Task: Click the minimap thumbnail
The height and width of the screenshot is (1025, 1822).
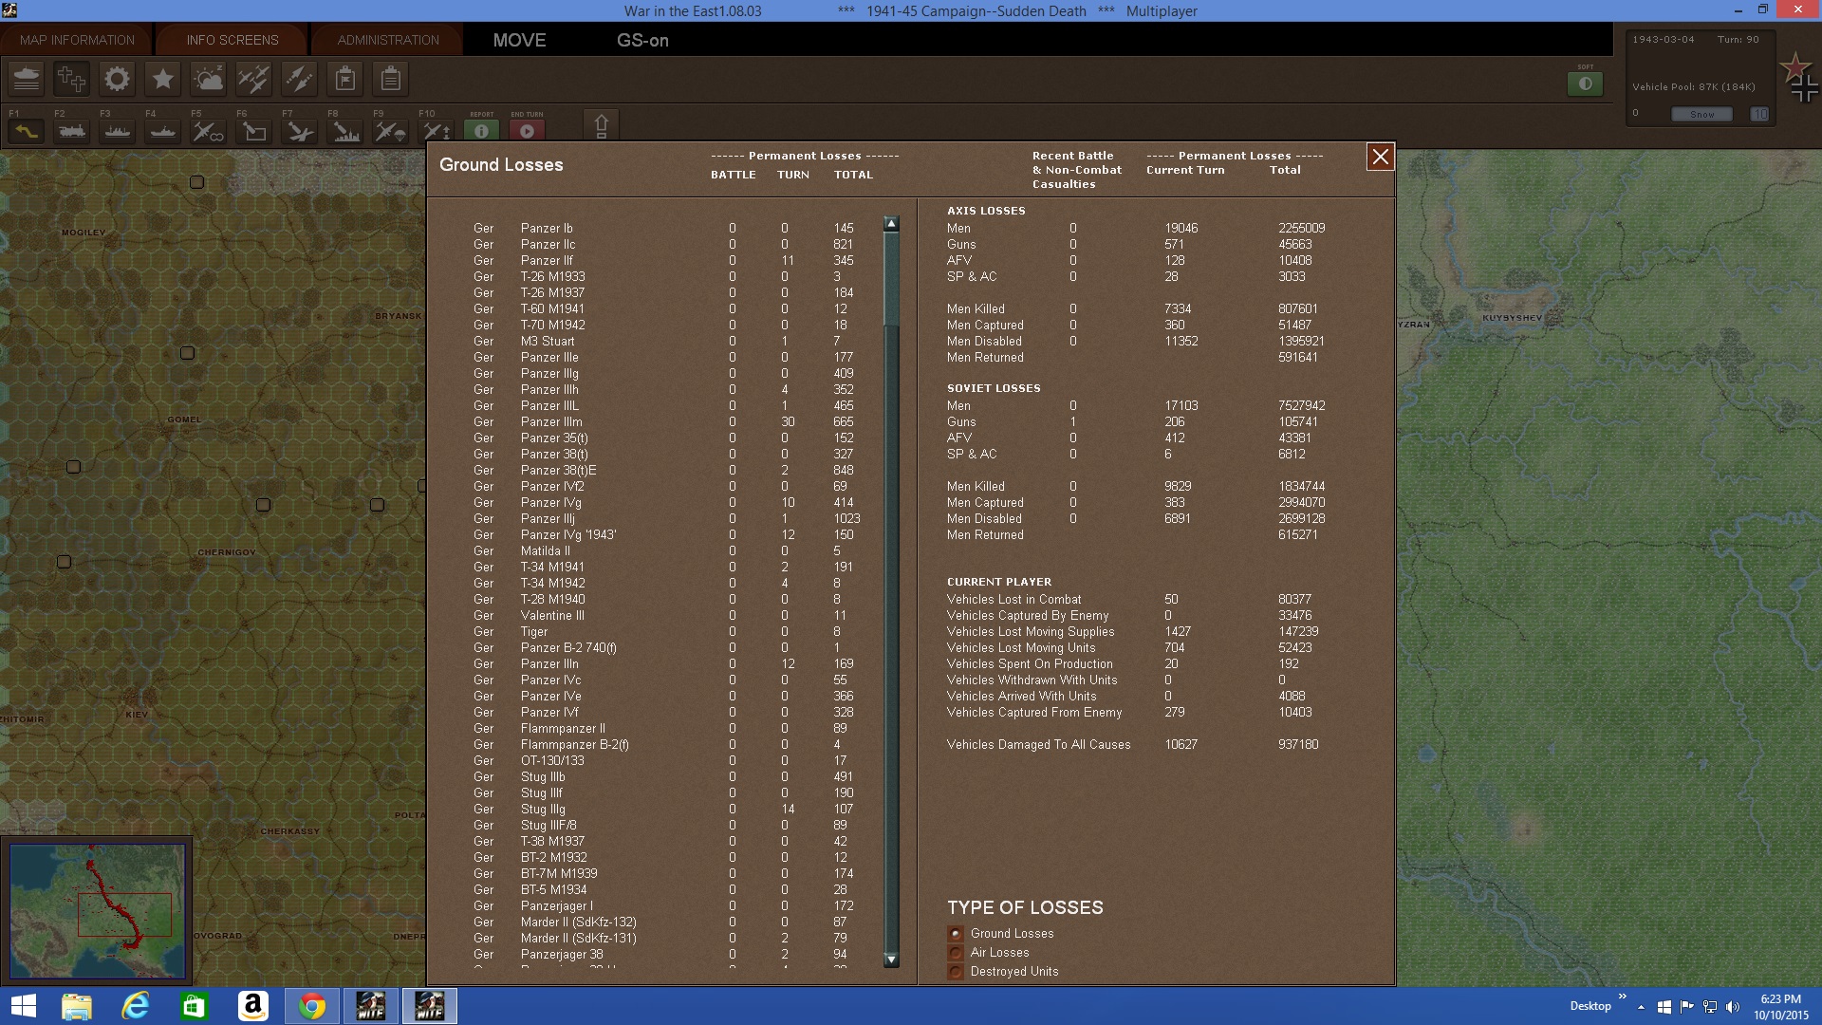Action: click(x=98, y=911)
